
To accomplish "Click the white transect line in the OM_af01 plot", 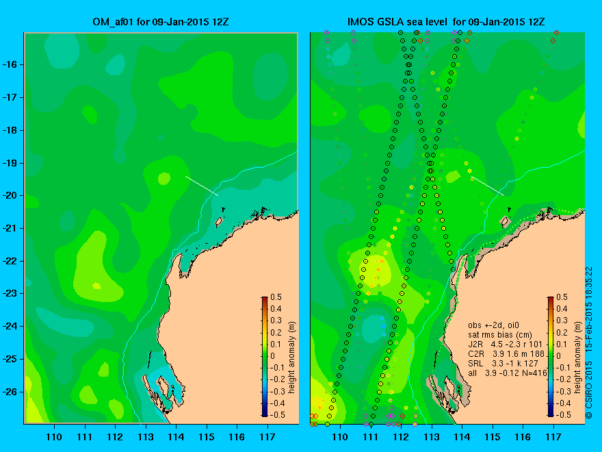I will (202, 186).
